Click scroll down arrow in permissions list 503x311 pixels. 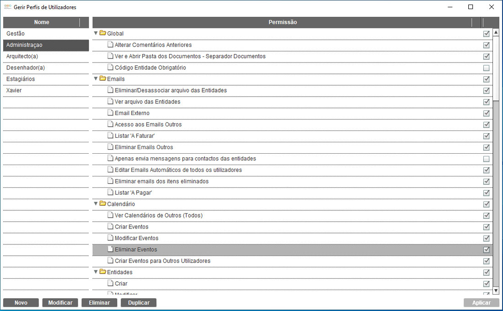click(496, 290)
